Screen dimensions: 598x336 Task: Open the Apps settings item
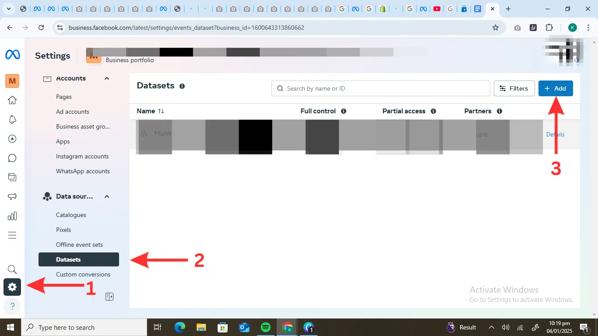pyautogui.click(x=63, y=141)
